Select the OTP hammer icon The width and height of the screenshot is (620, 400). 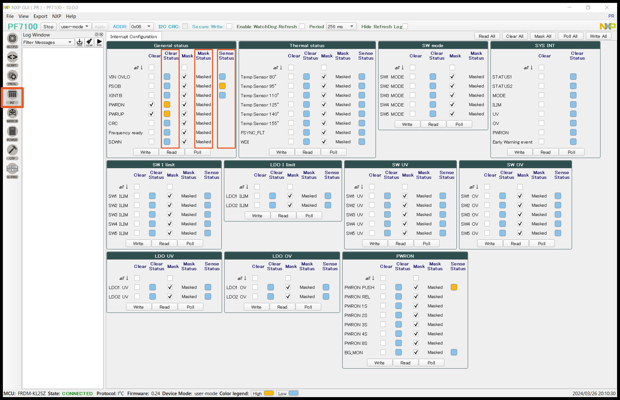click(12, 150)
